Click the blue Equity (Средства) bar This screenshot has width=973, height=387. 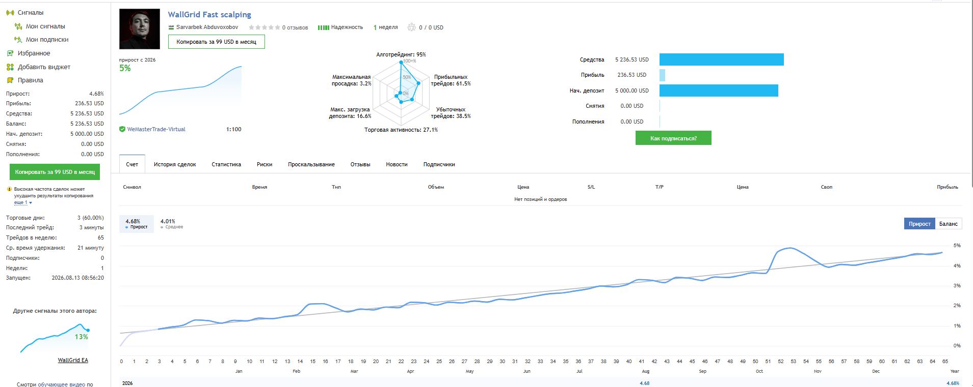pyautogui.click(x=721, y=59)
